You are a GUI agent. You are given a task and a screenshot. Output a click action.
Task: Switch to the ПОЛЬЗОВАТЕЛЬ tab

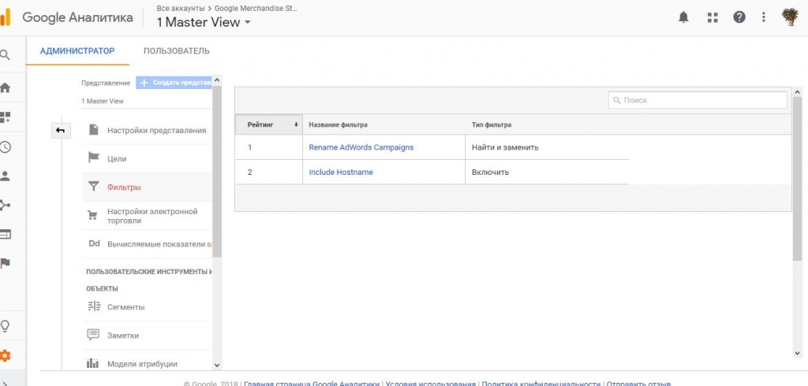point(177,51)
